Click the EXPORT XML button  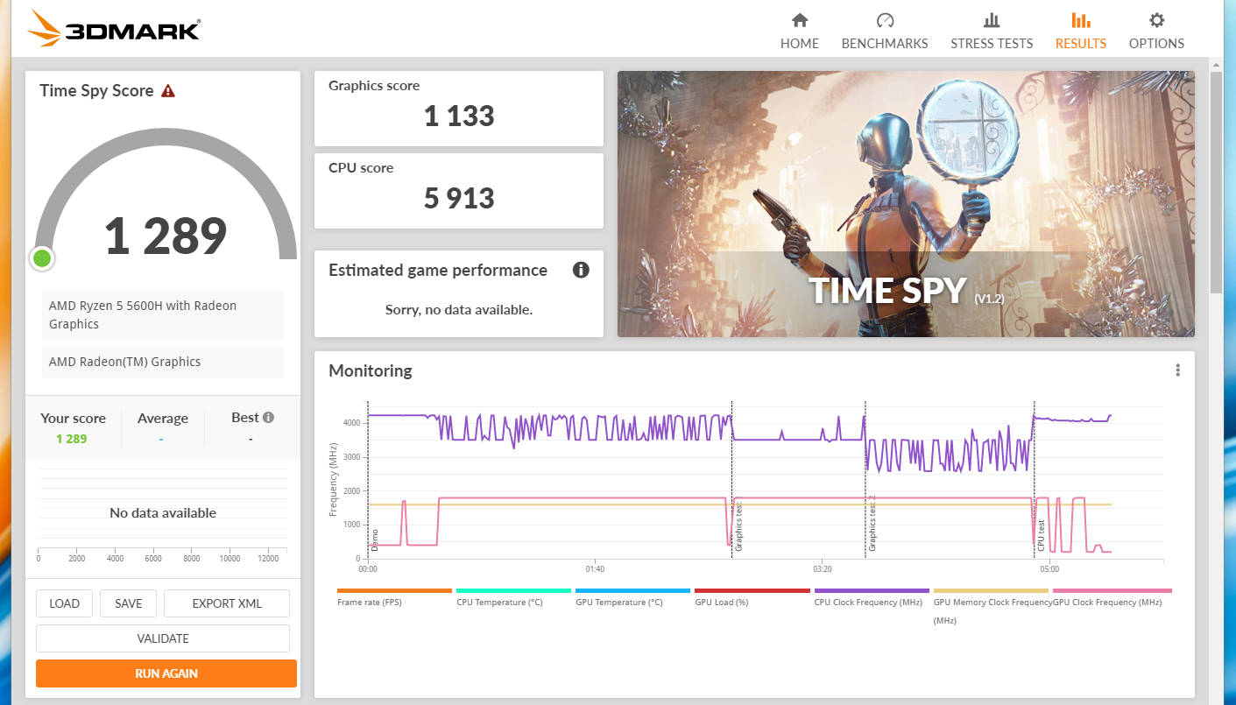[x=227, y=603]
